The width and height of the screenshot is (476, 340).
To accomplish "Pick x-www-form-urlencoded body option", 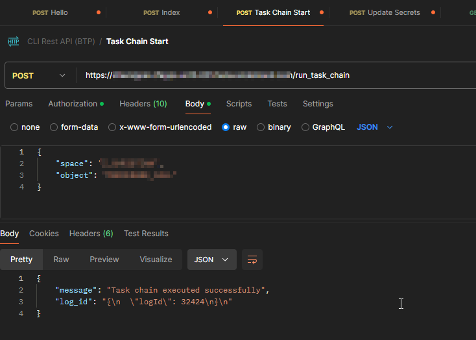I will pyautogui.click(x=112, y=127).
